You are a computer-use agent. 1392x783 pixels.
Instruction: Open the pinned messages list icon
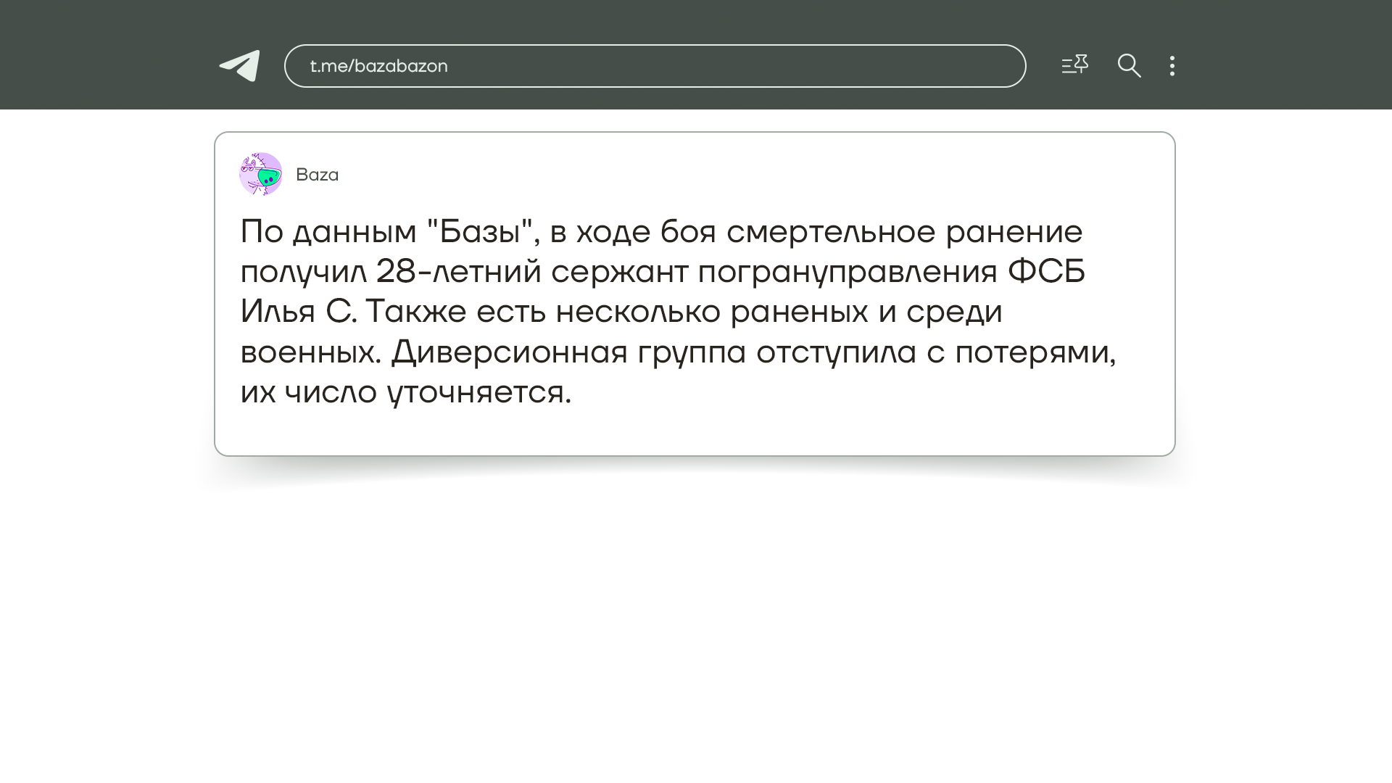[1074, 65]
